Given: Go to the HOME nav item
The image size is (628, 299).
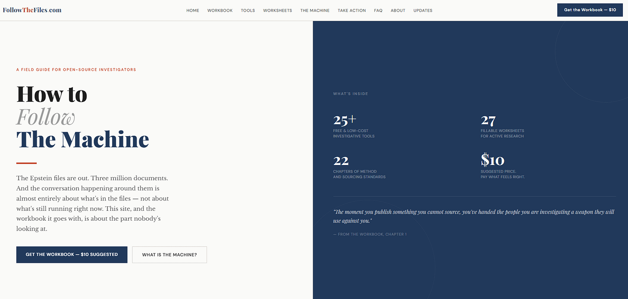Looking at the screenshot, I should point(193,10).
